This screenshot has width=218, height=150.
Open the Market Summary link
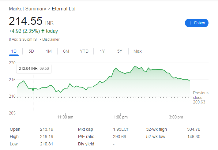coord(27,9)
